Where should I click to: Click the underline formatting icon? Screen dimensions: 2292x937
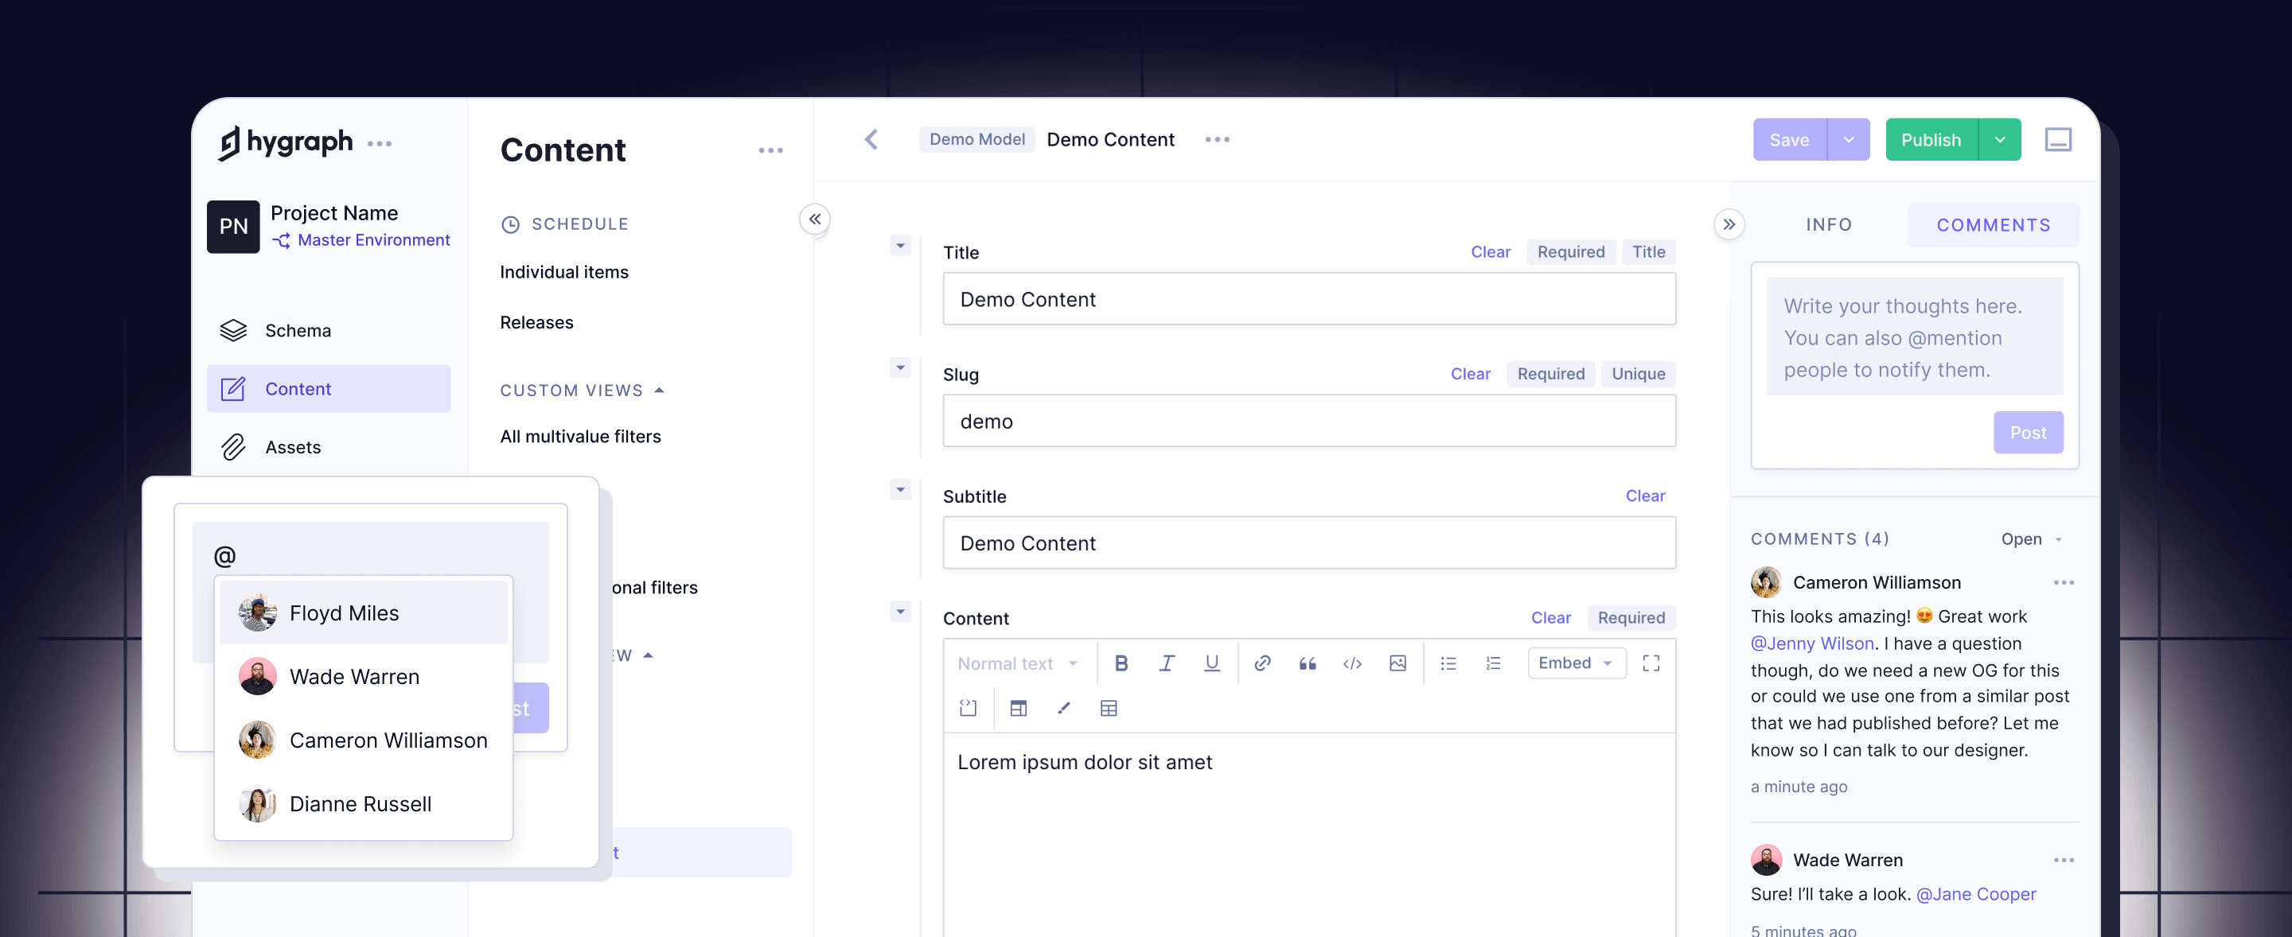(1211, 663)
